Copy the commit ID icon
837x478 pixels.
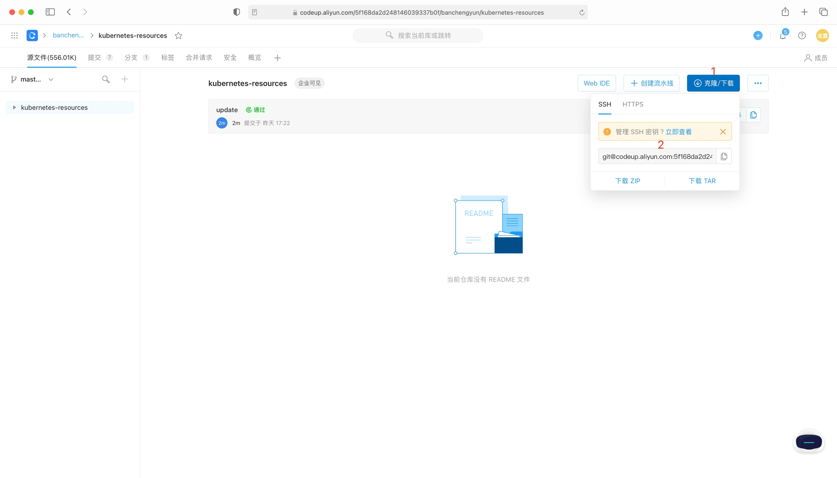click(x=753, y=115)
